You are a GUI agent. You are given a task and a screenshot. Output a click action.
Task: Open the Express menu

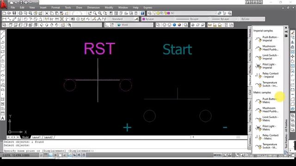pos(148,7)
